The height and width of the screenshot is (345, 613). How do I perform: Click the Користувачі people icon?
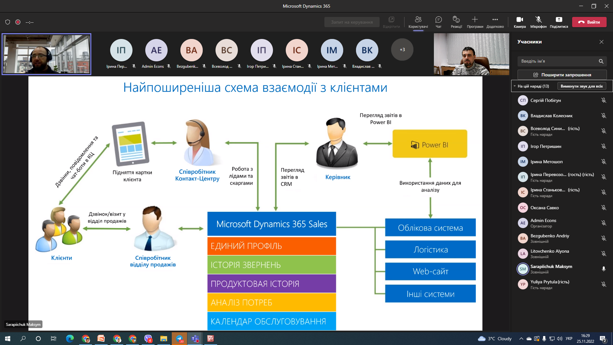pos(418,20)
